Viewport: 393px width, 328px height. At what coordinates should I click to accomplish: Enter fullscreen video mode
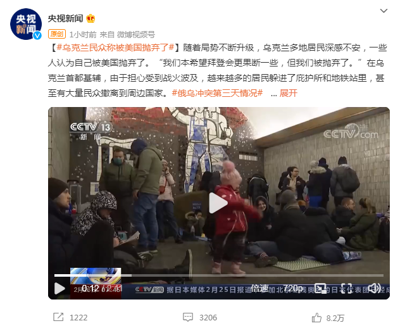coord(347,288)
